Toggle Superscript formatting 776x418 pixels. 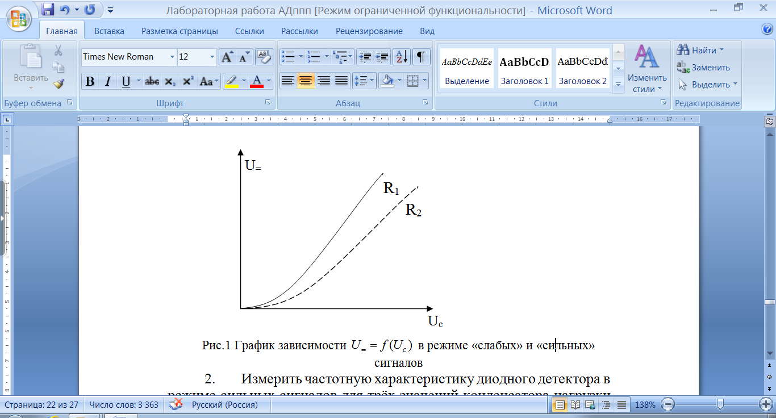click(x=188, y=81)
